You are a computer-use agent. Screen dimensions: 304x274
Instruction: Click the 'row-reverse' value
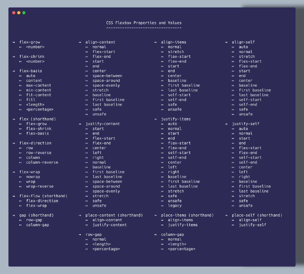pyautogui.click(x=39, y=153)
